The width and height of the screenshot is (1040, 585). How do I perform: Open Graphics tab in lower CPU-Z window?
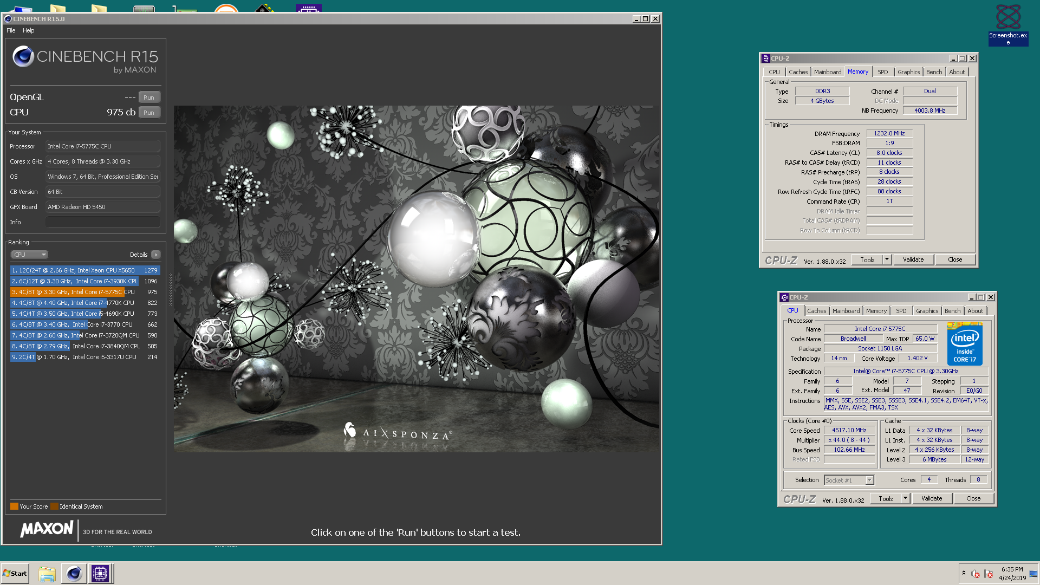coord(927,311)
